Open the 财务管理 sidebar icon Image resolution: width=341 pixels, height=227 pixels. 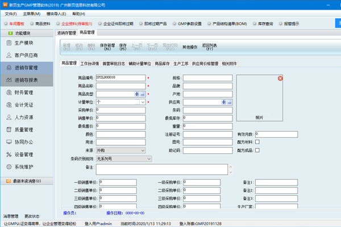9,93
